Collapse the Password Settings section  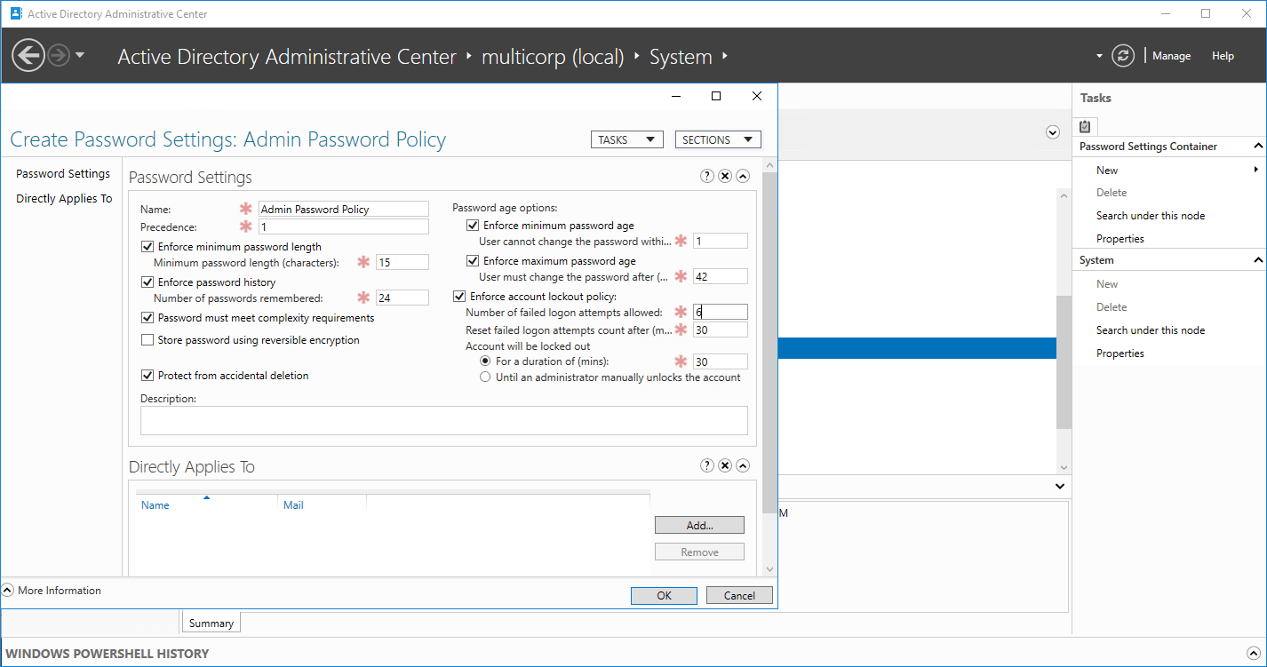pos(743,177)
